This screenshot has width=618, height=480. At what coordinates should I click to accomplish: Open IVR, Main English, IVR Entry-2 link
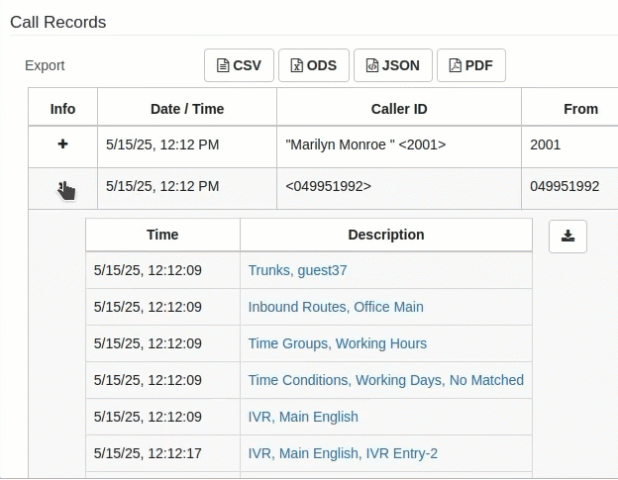tap(343, 453)
